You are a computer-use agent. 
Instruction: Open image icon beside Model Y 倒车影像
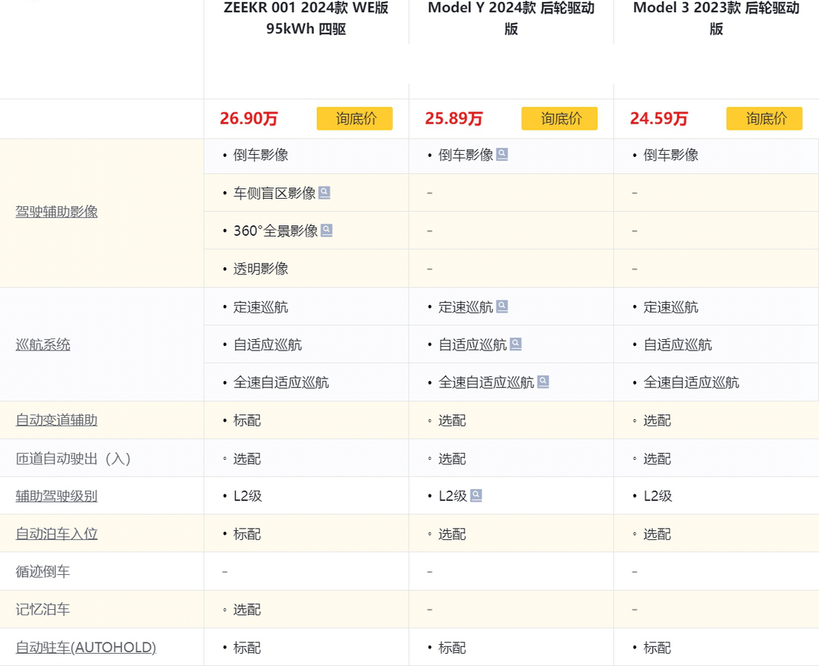coord(502,155)
